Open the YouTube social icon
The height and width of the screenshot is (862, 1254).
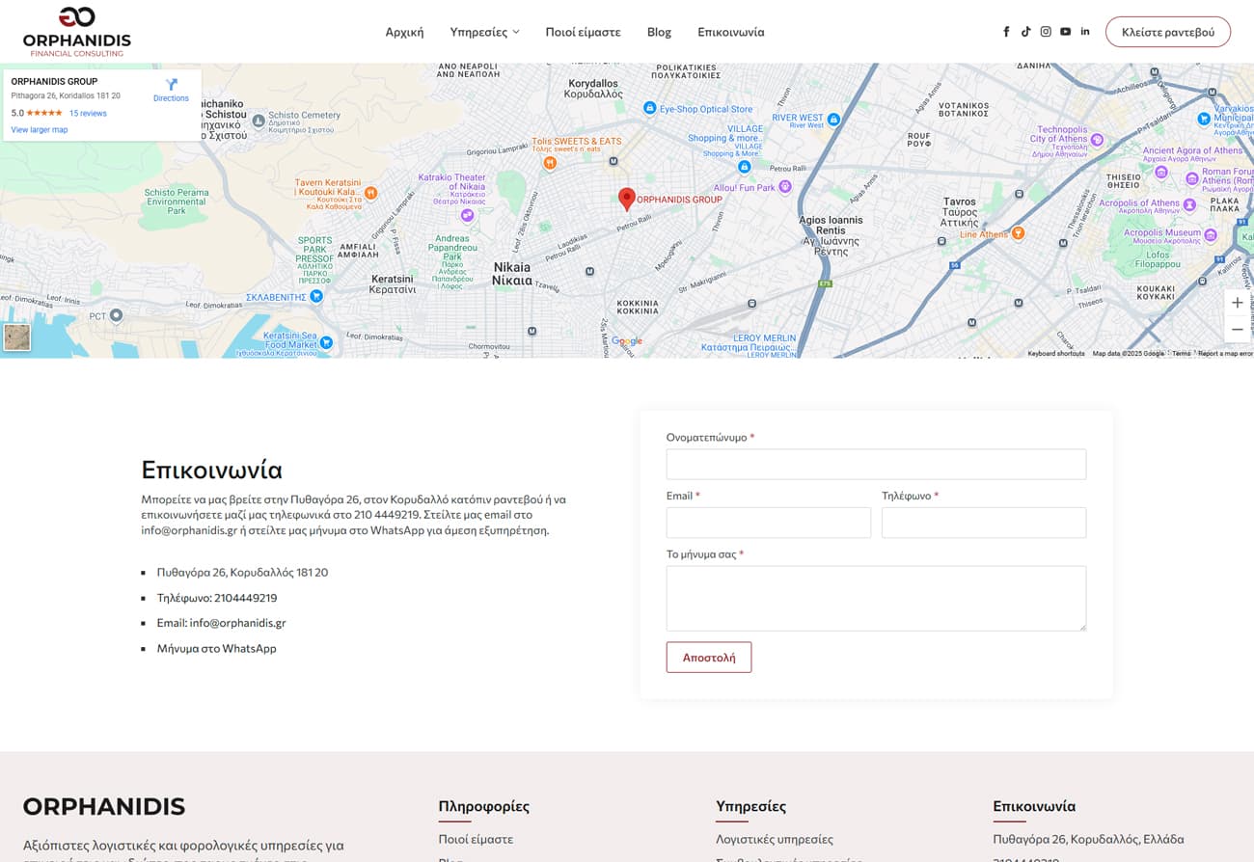pos(1065,32)
